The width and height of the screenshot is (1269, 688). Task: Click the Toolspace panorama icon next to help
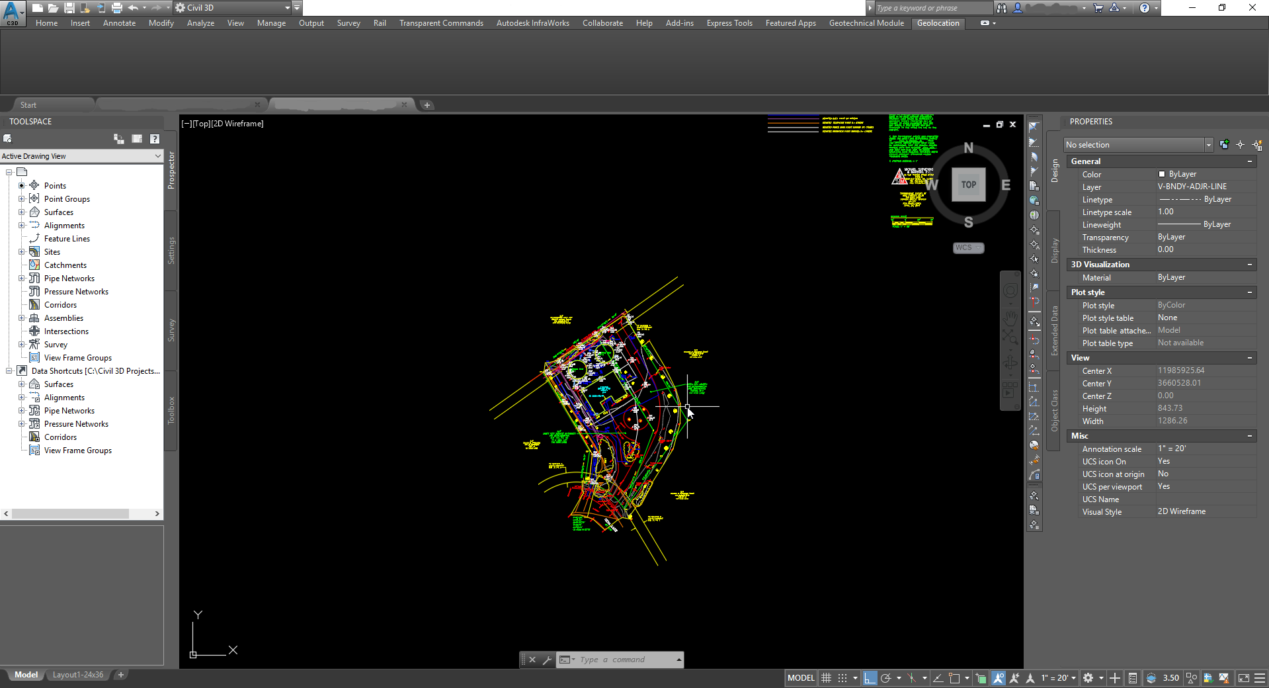[137, 139]
